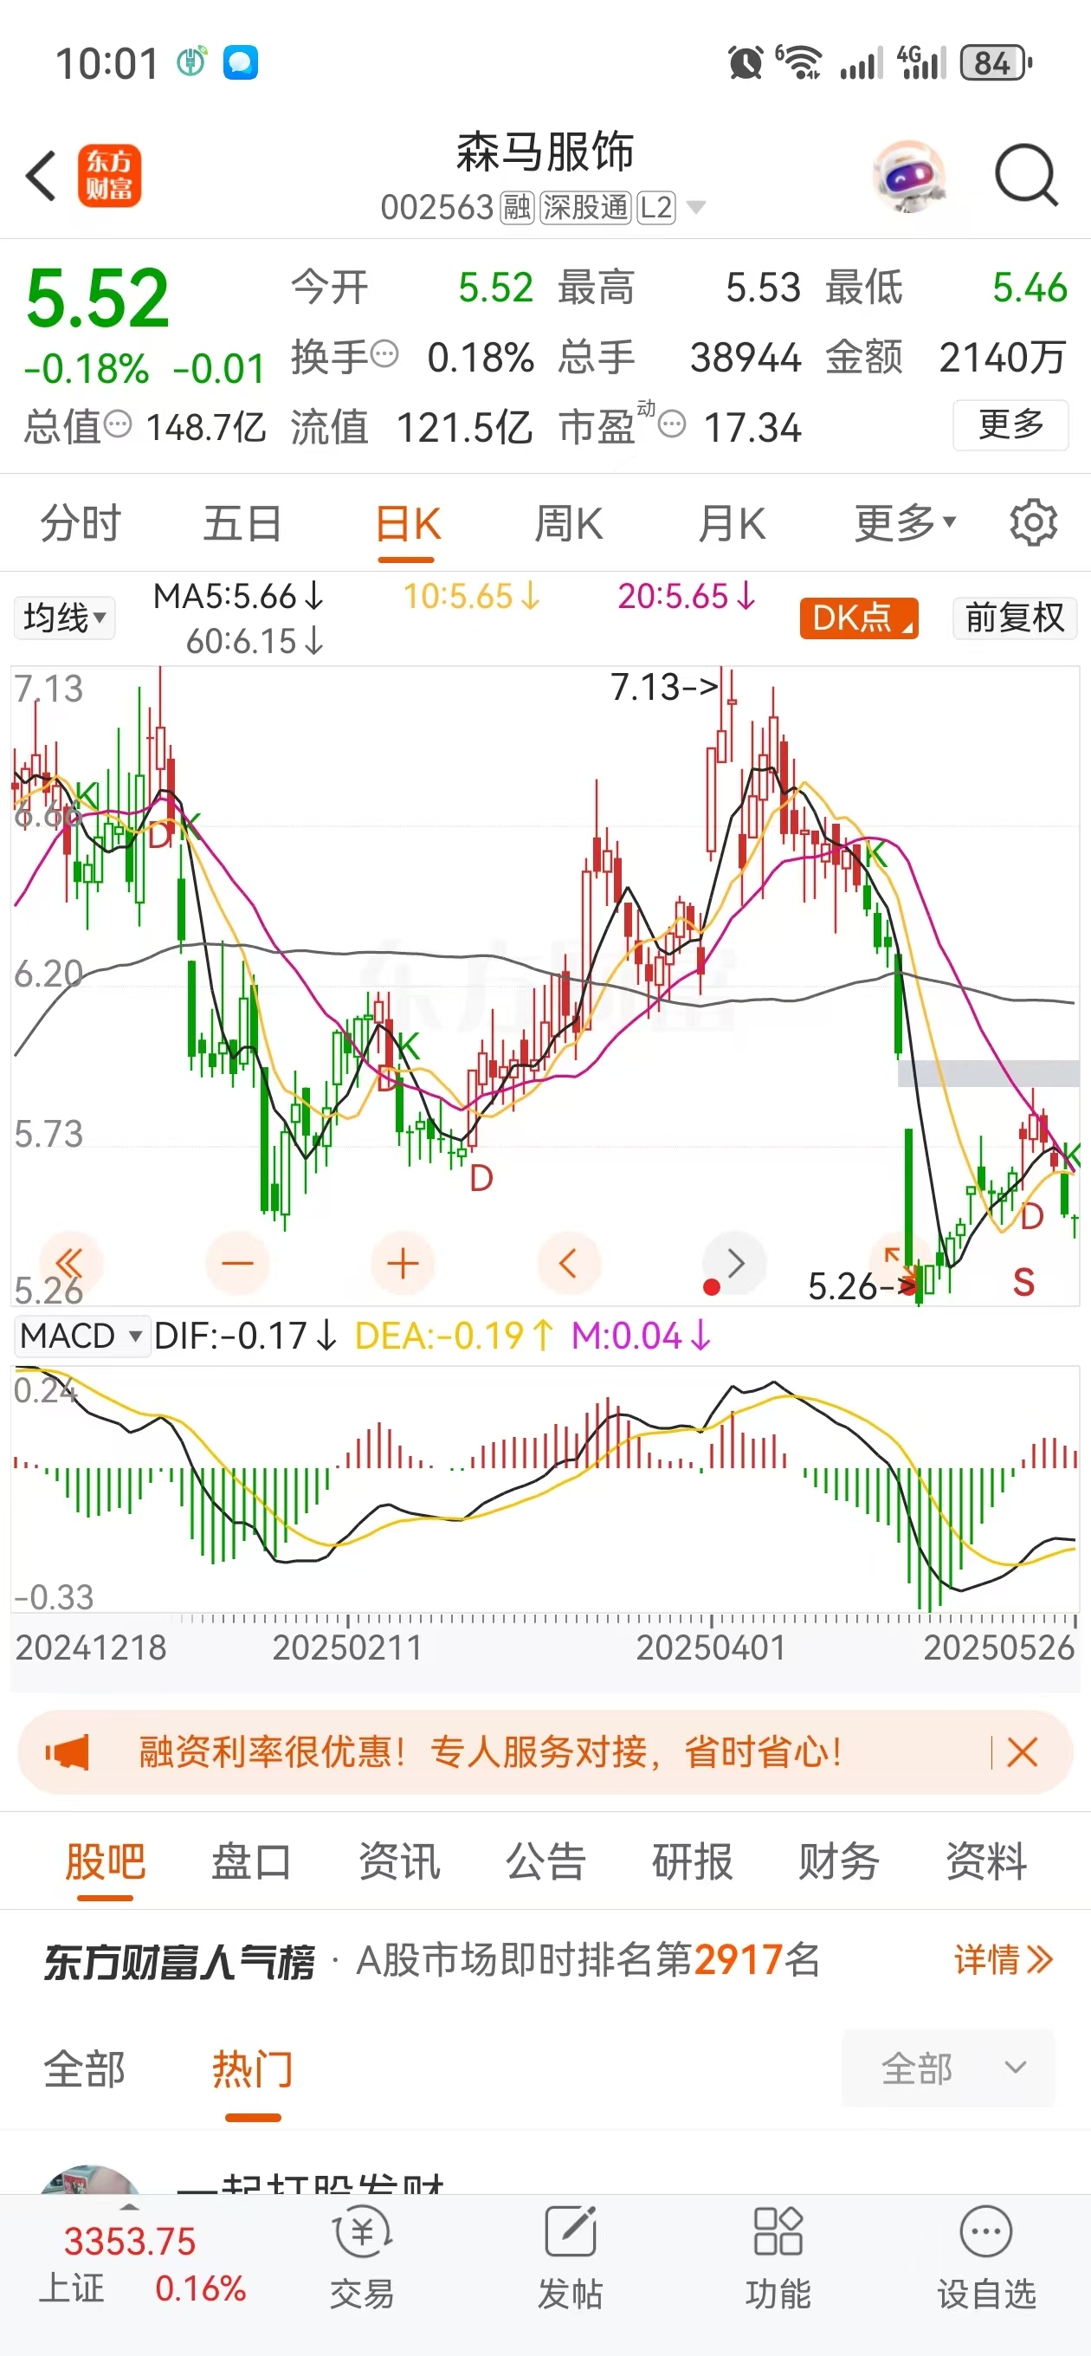Open the 盘口 tab
This screenshot has height=2356, width=1091.
(x=251, y=1861)
